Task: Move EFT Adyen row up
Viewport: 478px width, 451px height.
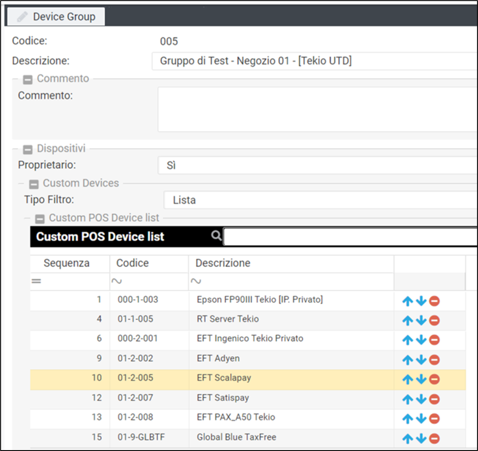Action: pyautogui.click(x=407, y=360)
